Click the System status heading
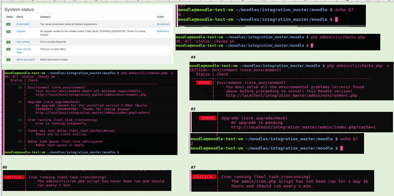394x196 pixels. 19,9
